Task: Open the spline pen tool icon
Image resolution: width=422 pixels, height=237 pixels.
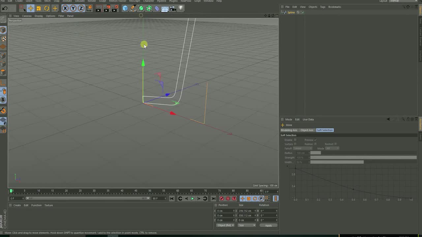Action: (x=133, y=8)
